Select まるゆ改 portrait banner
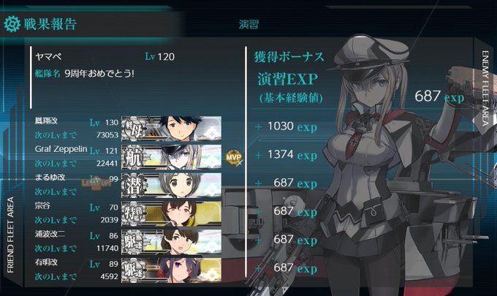 (172, 186)
